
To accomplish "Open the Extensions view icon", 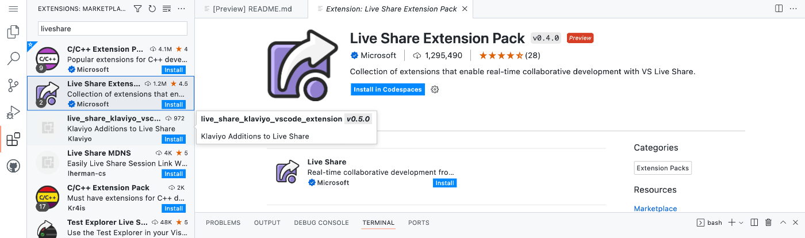I will (x=13, y=140).
